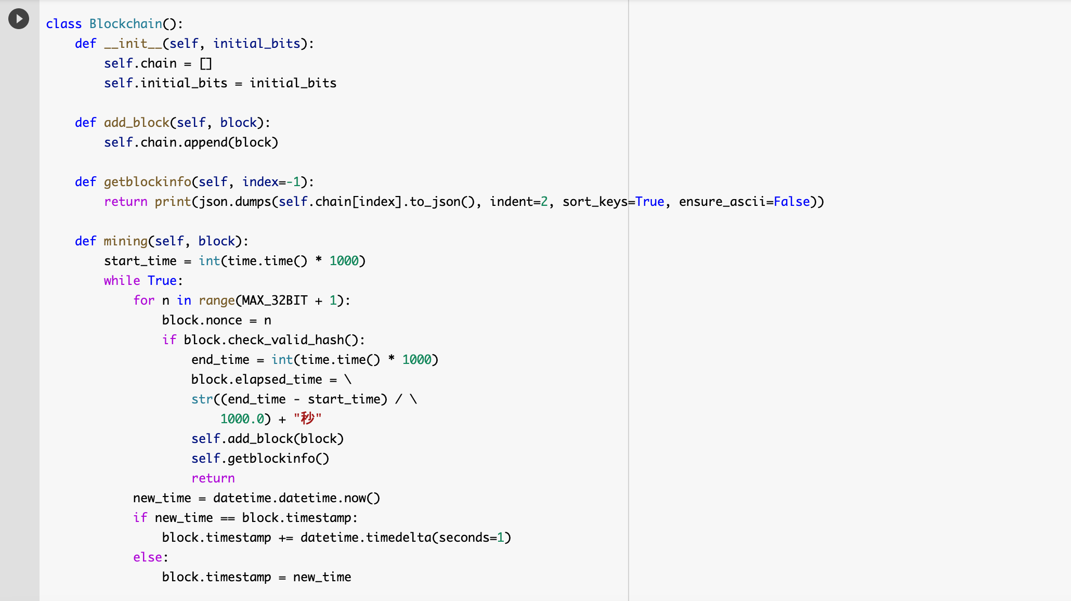Click self.getblockinfo() call line
Screen dimensions: 1071x601
[x=260, y=459]
